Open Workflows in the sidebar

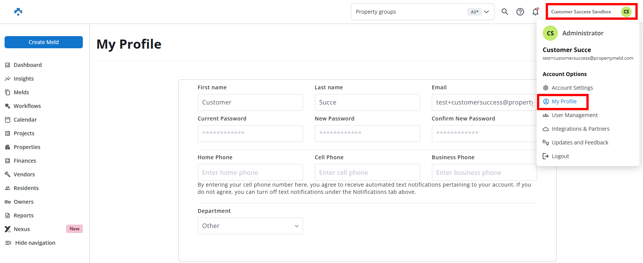click(x=27, y=106)
